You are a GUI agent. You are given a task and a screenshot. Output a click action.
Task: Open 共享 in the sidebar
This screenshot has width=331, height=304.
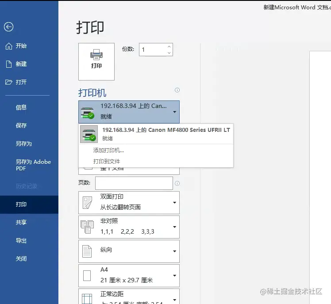point(21,222)
